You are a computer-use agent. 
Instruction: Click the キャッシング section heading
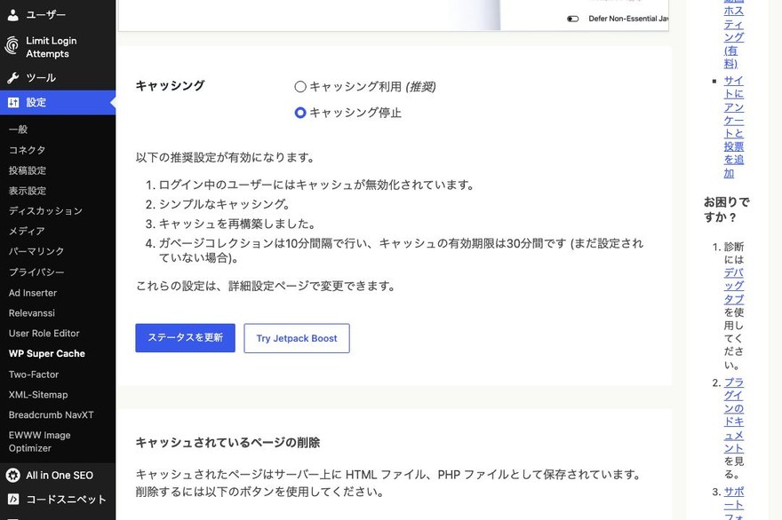170,86
